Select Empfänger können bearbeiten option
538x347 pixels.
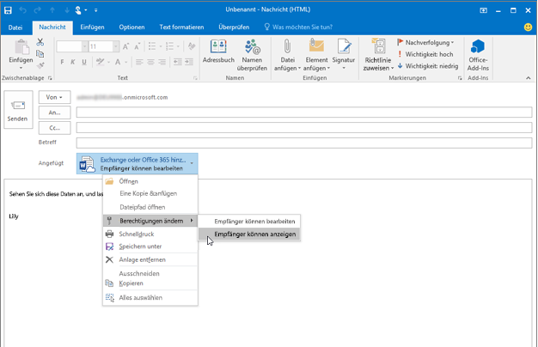(256, 222)
